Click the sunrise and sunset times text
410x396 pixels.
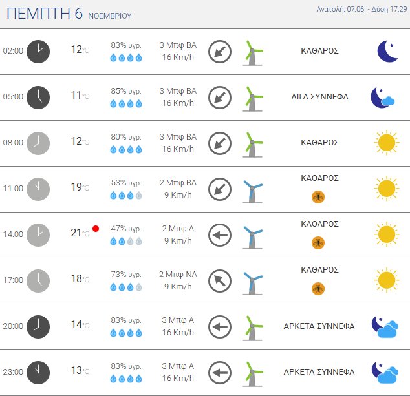click(361, 10)
